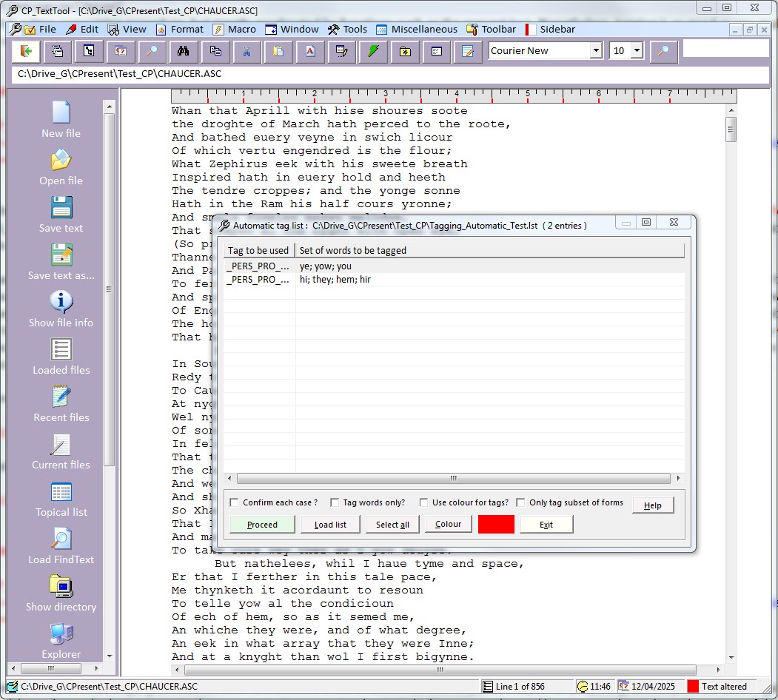Viewport: 778px width, 700px height.
Task: Click the Save text floppy icon
Action: tap(61, 207)
